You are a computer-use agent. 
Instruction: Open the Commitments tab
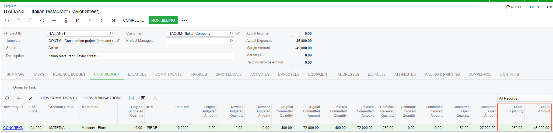[x=168, y=74]
